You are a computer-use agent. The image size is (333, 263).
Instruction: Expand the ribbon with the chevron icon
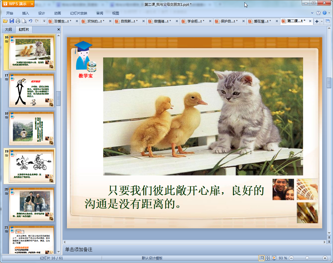(312, 13)
